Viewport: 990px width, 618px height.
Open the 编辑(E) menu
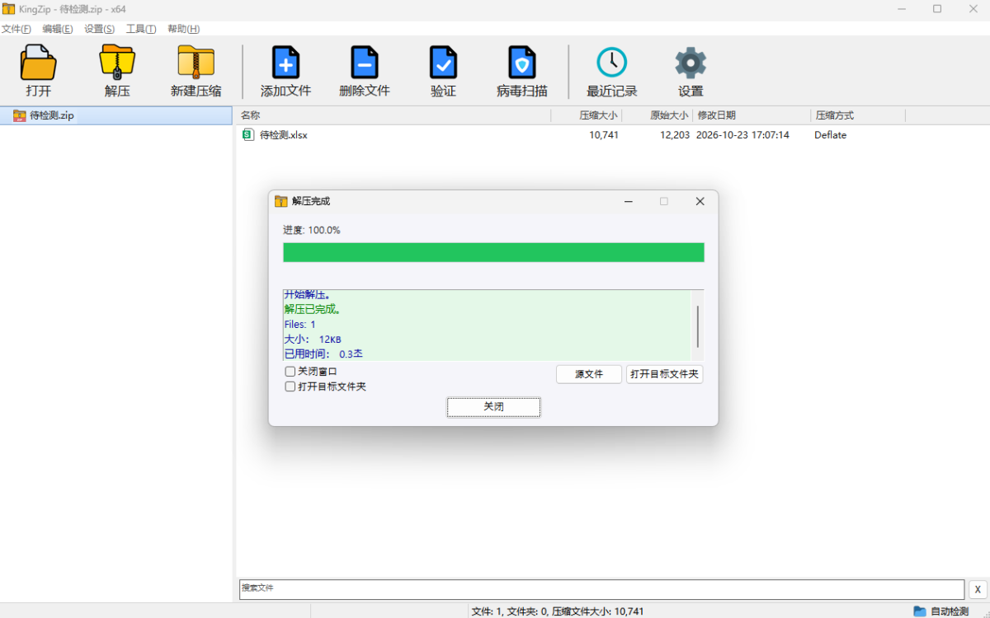click(x=58, y=29)
